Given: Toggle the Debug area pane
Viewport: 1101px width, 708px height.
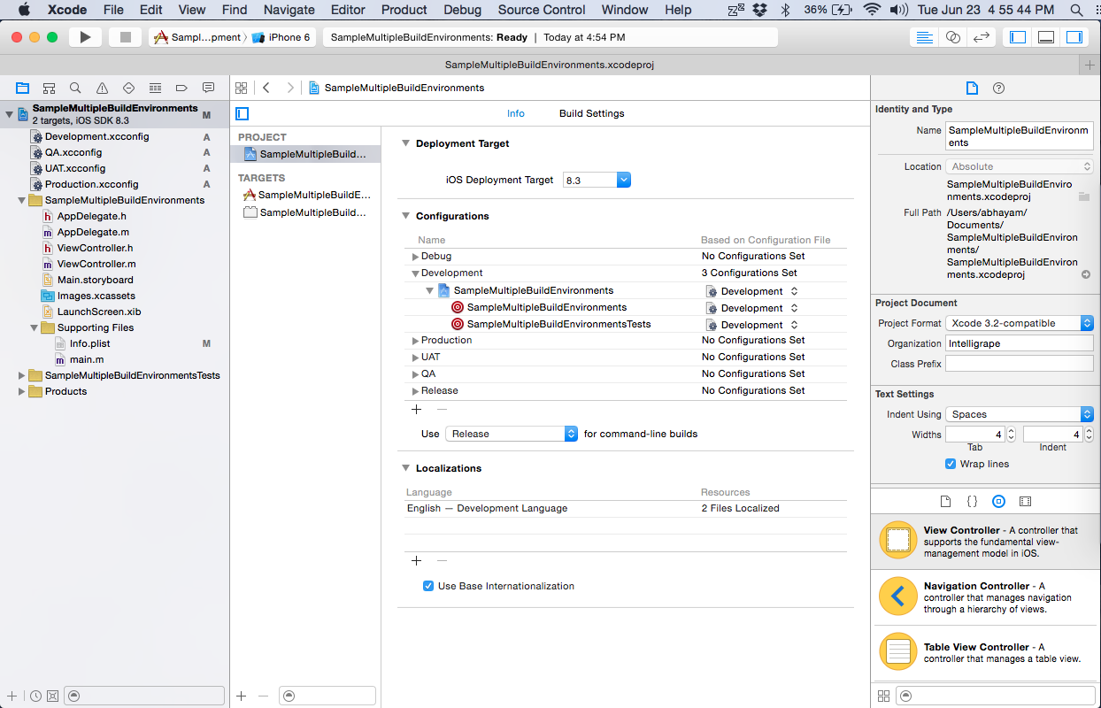Looking at the screenshot, I should 1046,37.
